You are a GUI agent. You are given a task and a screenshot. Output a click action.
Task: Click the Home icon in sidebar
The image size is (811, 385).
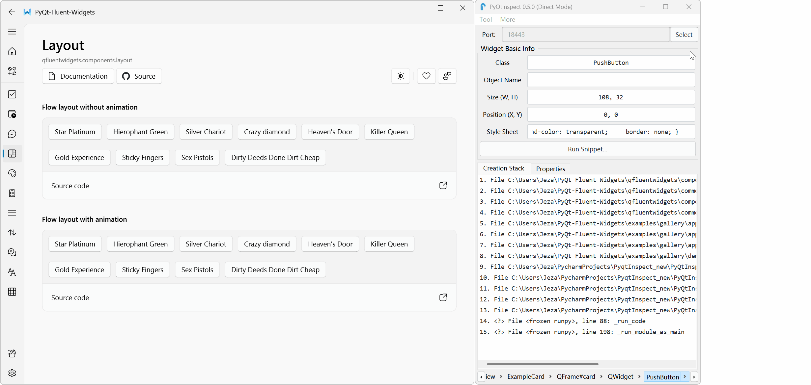(12, 52)
